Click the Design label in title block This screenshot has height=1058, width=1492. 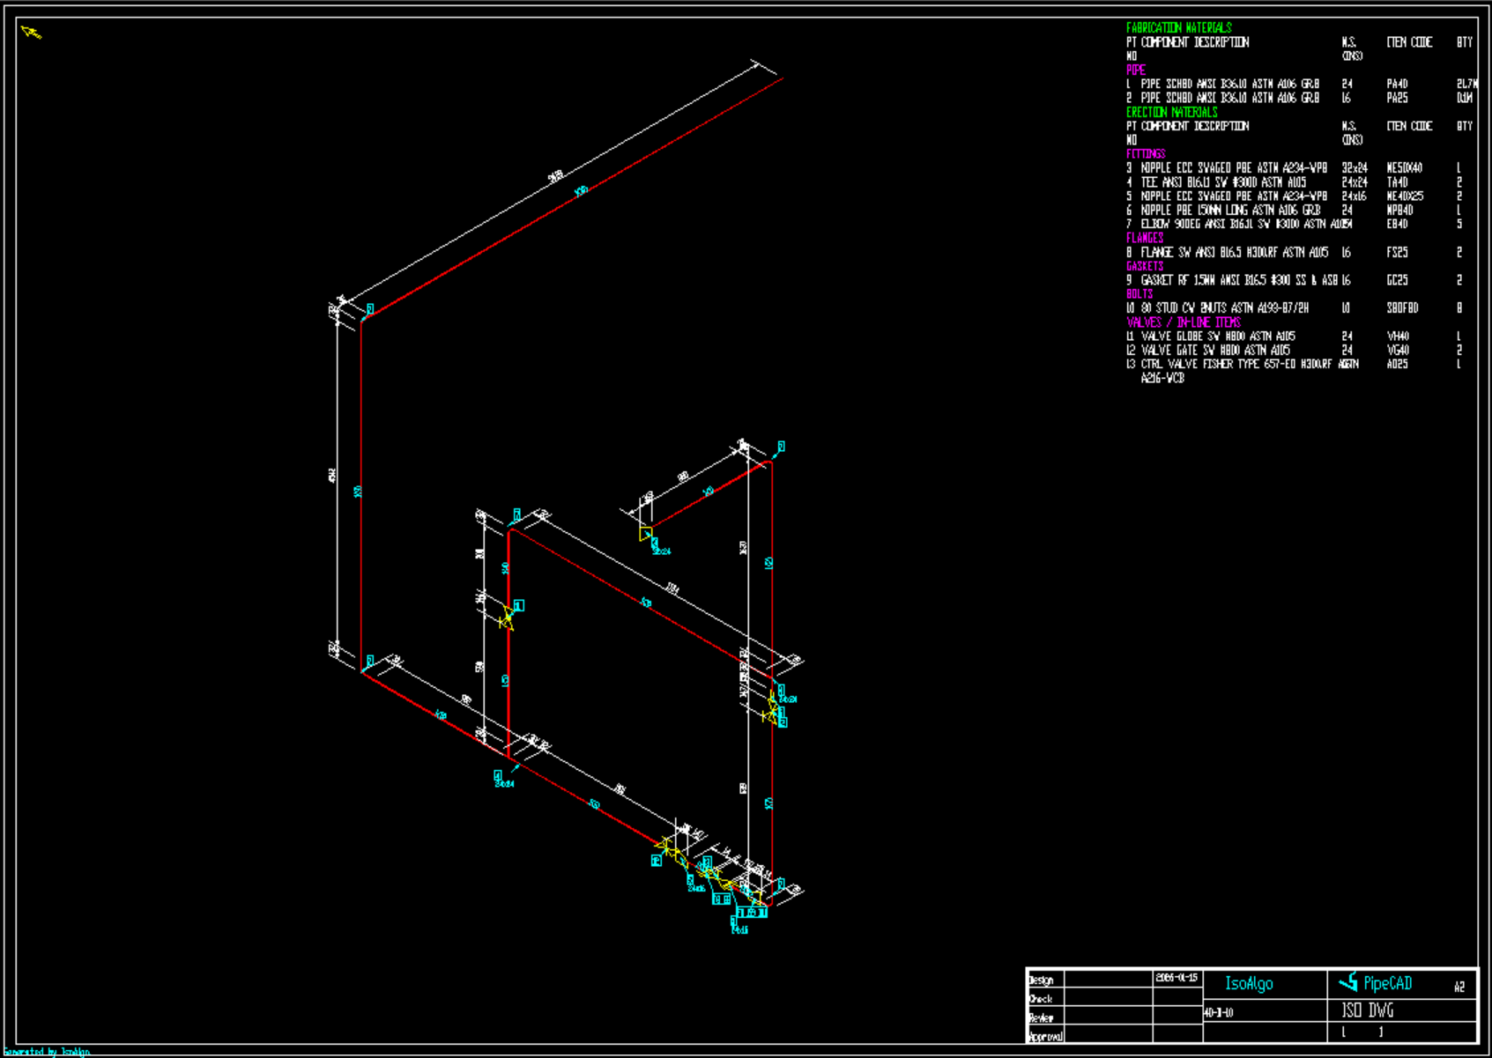1041,980
